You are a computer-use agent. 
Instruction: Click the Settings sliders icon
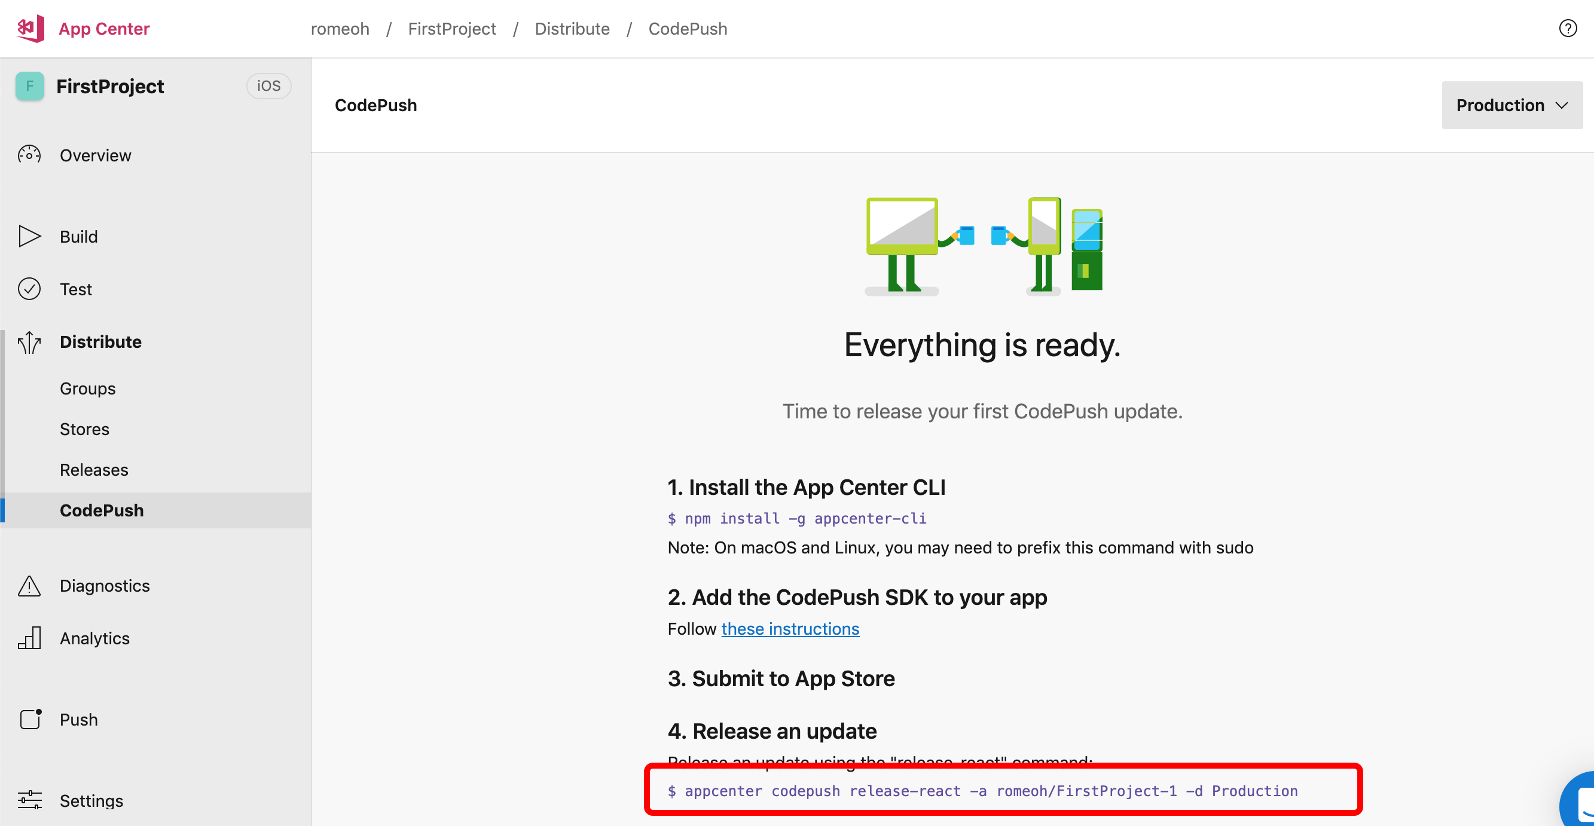29,800
